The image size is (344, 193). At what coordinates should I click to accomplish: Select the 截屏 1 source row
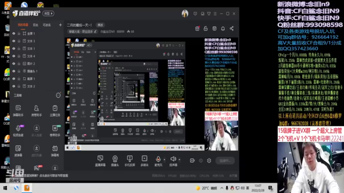37,79
